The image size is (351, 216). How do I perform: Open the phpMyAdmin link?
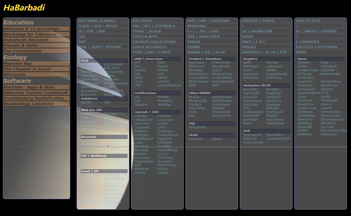pos(222,97)
